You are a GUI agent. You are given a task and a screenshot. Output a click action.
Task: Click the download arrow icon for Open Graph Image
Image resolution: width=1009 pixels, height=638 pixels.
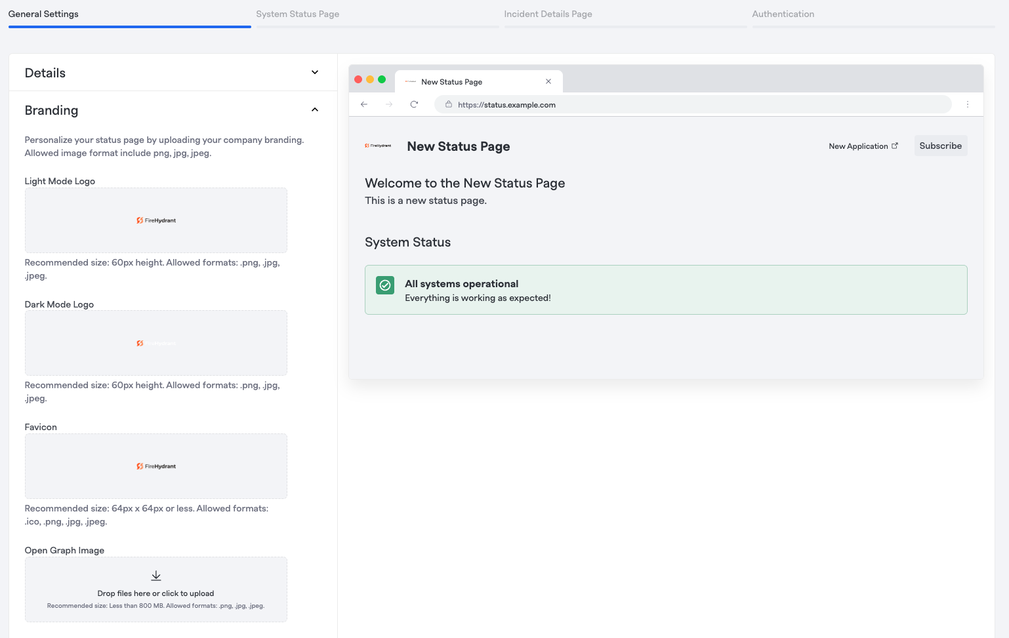pyautogui.click(x=156, y=576)
